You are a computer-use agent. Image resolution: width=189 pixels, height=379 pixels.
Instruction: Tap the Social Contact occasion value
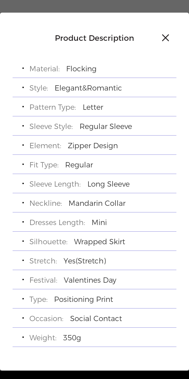pos(96,318)
